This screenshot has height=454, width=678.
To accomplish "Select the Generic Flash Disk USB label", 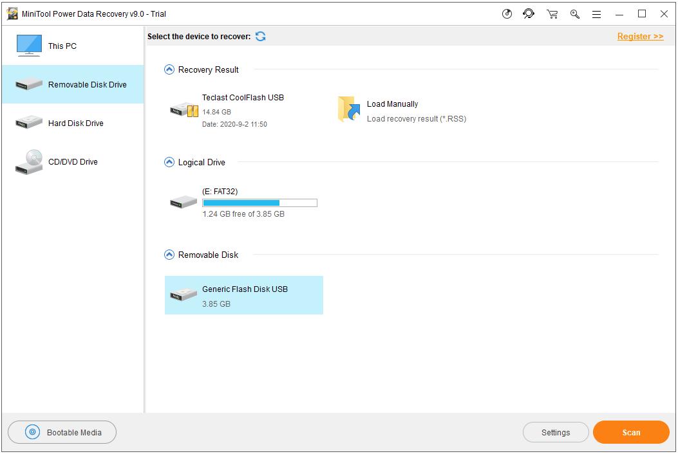I will pos(245,289).
